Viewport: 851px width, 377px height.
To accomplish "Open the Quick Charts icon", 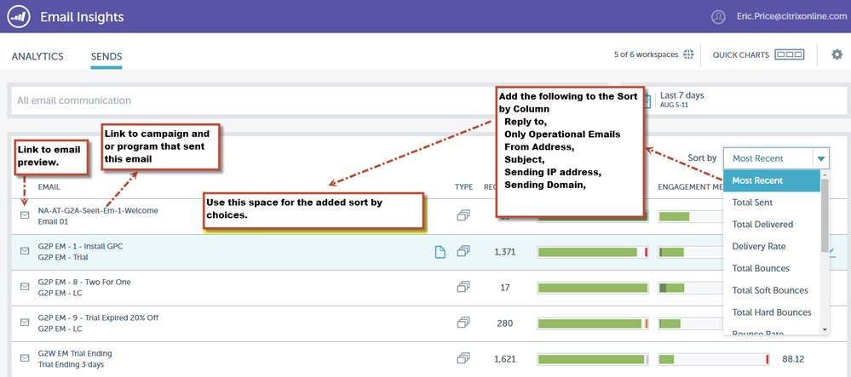I will [790, 55].
